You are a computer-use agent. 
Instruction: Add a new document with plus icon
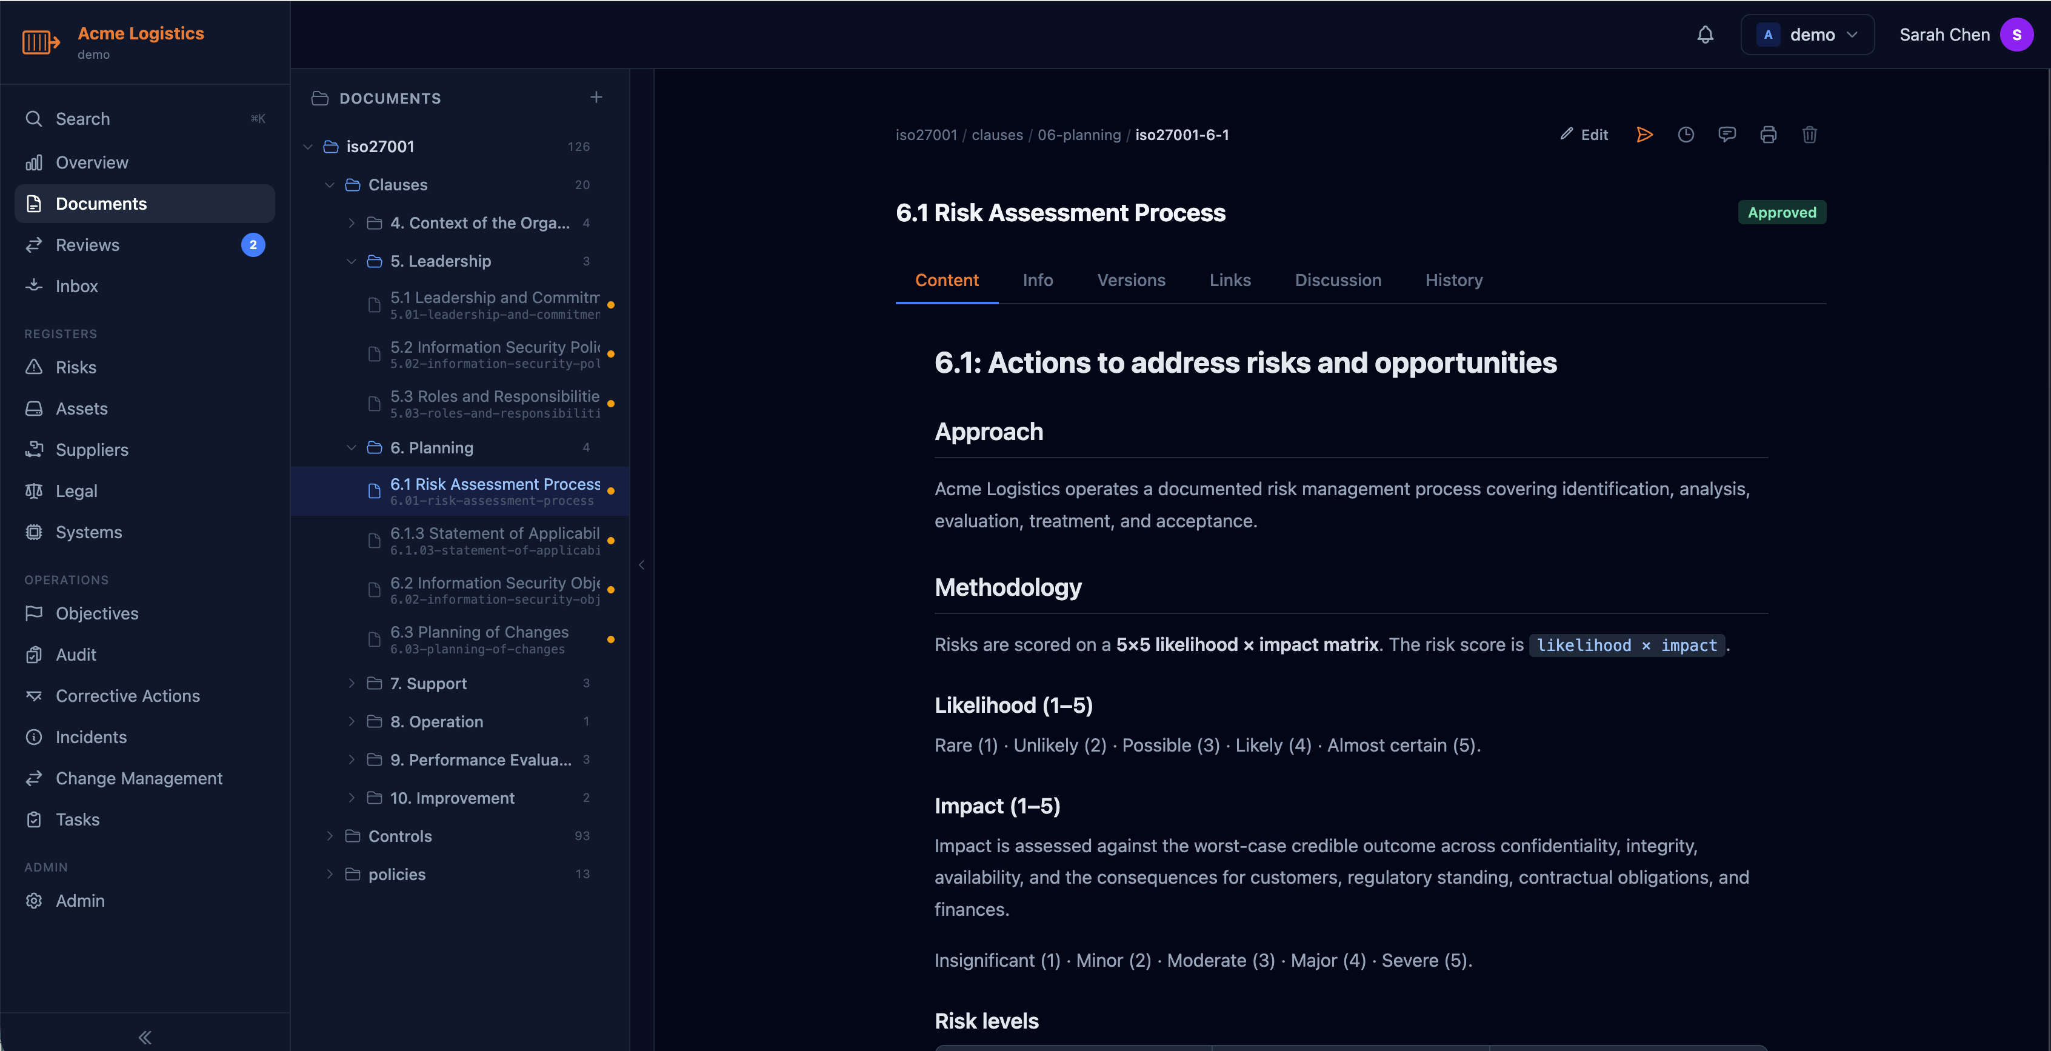pyautogui.click(x=596, y=97)
